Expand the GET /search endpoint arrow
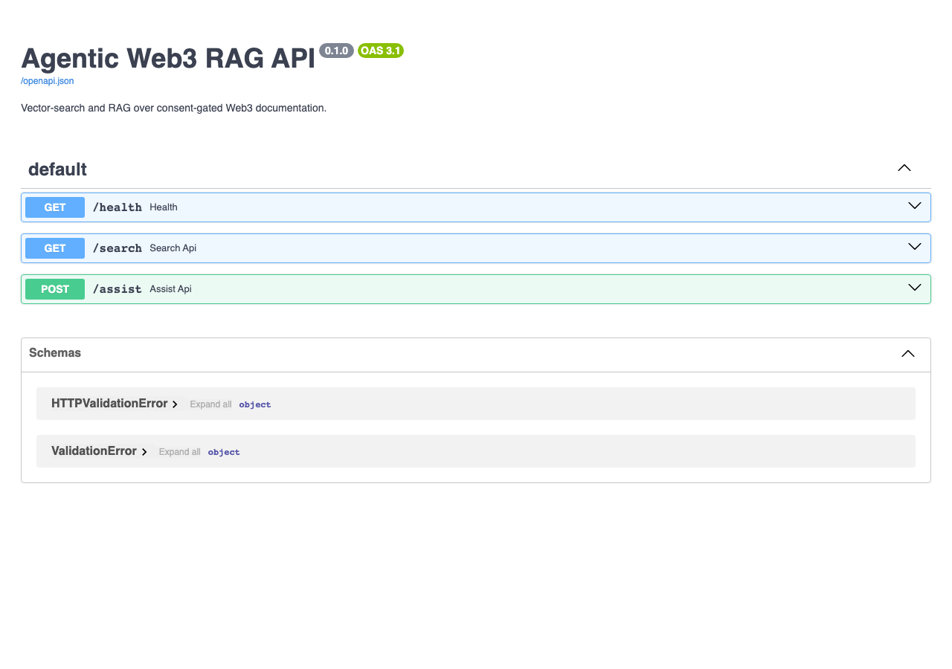Image resolution: width=952 pixels, height=669 pixels. [915, 247]
